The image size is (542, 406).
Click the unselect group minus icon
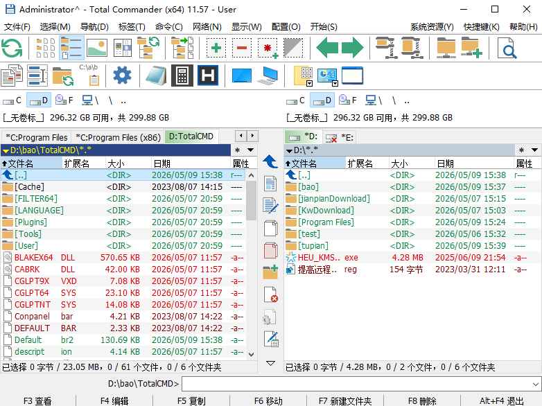tap(242, 48)
